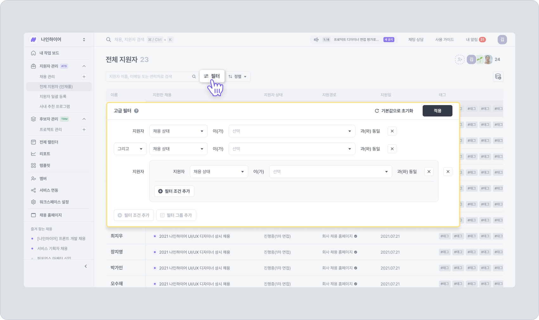Open the 정렬 sort dropdown
539x320 pixels.
click(x=238, y=77)
